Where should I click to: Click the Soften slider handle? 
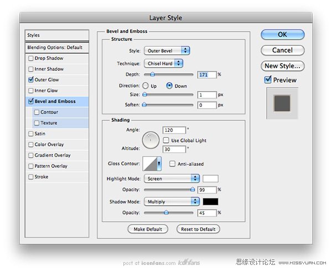pyautogui.click(x=144, y=105)
